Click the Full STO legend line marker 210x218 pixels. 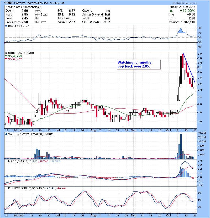pos(6,188)
